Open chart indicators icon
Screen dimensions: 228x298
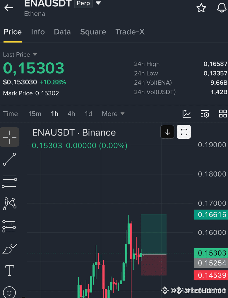click(x=186, y=114)
